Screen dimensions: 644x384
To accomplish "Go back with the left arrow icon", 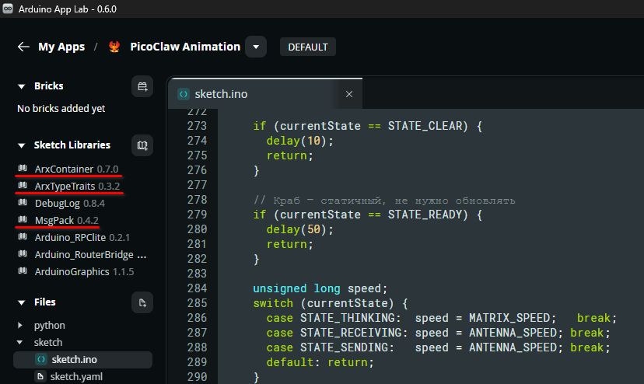I will [x=23, y=47].
